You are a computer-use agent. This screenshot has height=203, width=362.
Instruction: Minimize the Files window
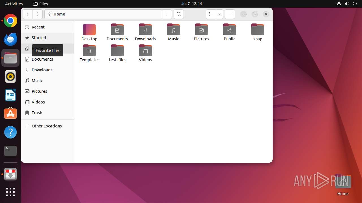244,14
